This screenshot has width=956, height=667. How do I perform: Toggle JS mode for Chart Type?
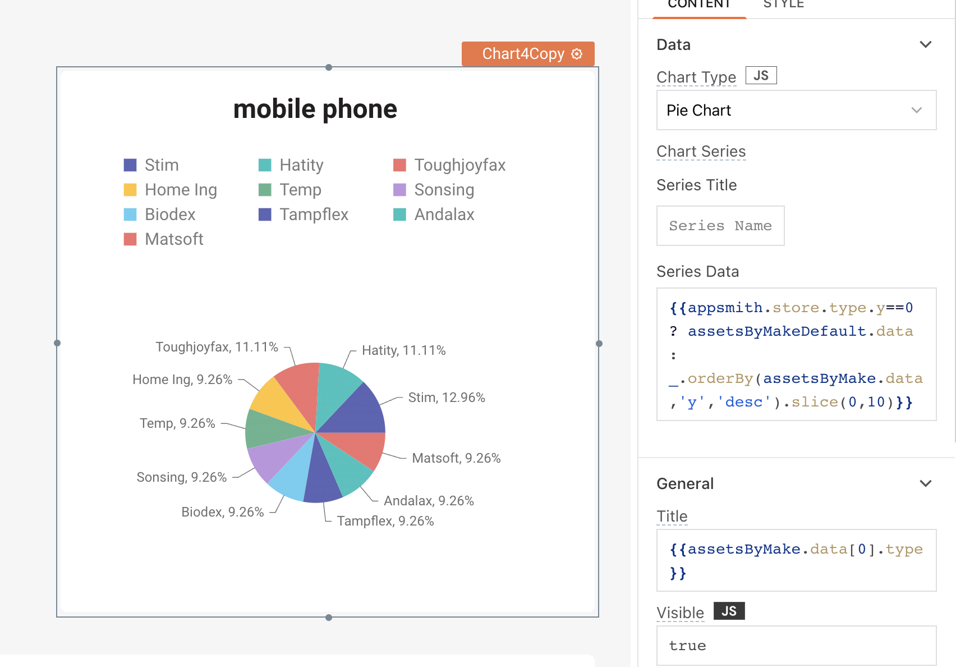[x=761, y=75]
